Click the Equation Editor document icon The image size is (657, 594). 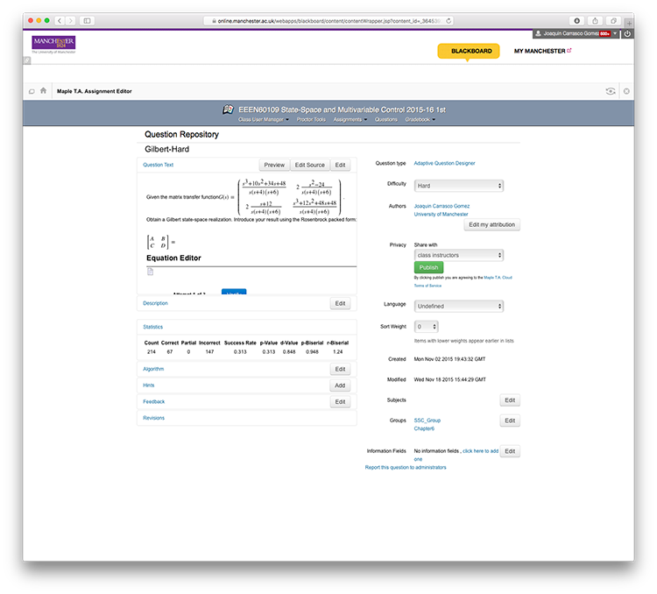[x=150, y=272]
